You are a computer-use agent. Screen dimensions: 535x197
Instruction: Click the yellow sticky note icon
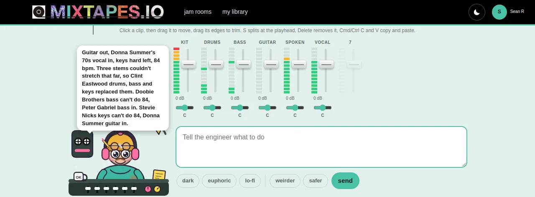click(159, 174)
